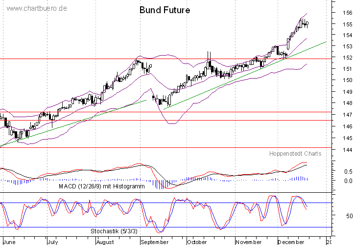The height and width of the screenshot is (245, 354).
Task: Click the 'December' month label
Action: (291, 242)
